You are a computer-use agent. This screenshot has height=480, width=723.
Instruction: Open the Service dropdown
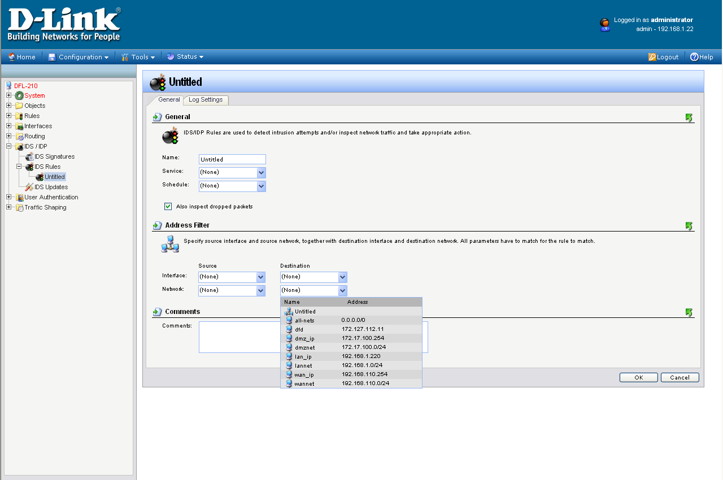point(232,172)
